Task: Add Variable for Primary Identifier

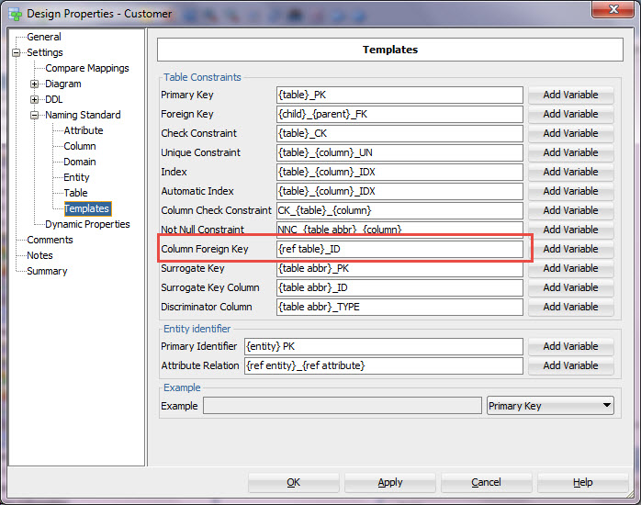Action: pyautogui.click(x=570, y=346)
